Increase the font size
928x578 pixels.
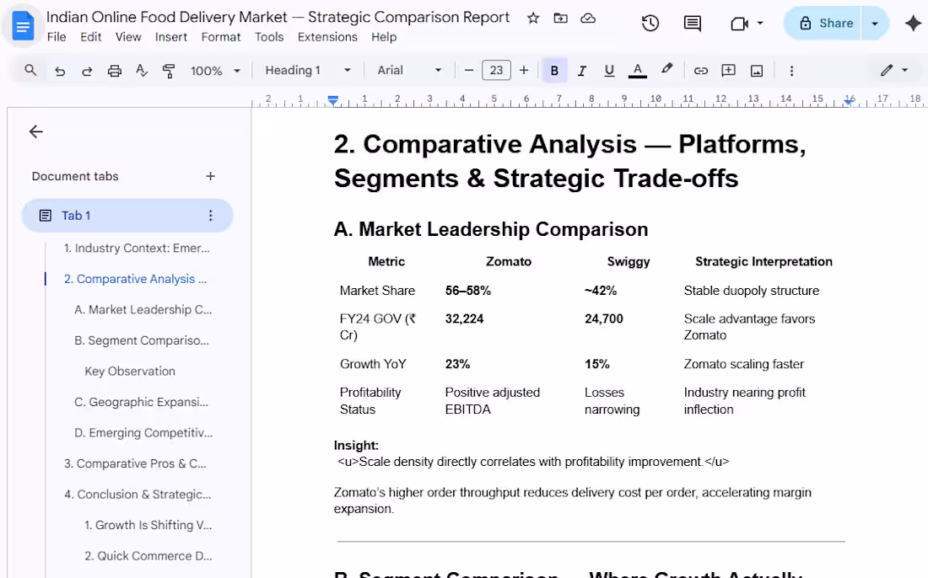click(x=524, y=70)
